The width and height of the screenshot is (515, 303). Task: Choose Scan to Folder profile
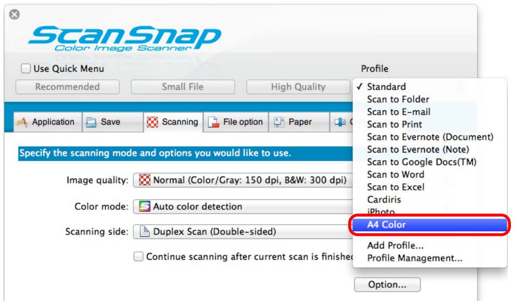click(x=430, y=99)
